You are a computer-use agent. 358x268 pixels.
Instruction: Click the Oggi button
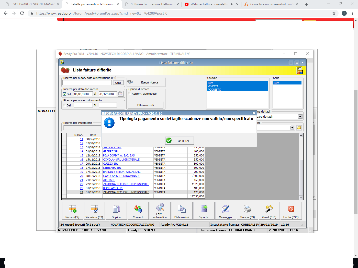click(118, 83)
